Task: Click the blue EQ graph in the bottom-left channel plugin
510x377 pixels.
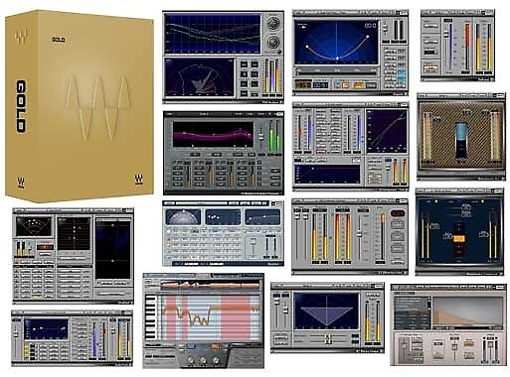Action: pos(47,329)
